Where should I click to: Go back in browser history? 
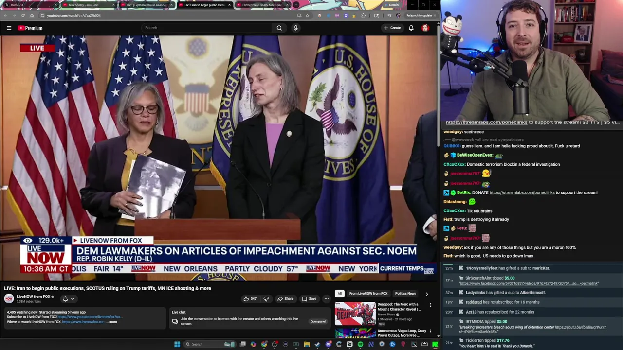tap(5, 15)
